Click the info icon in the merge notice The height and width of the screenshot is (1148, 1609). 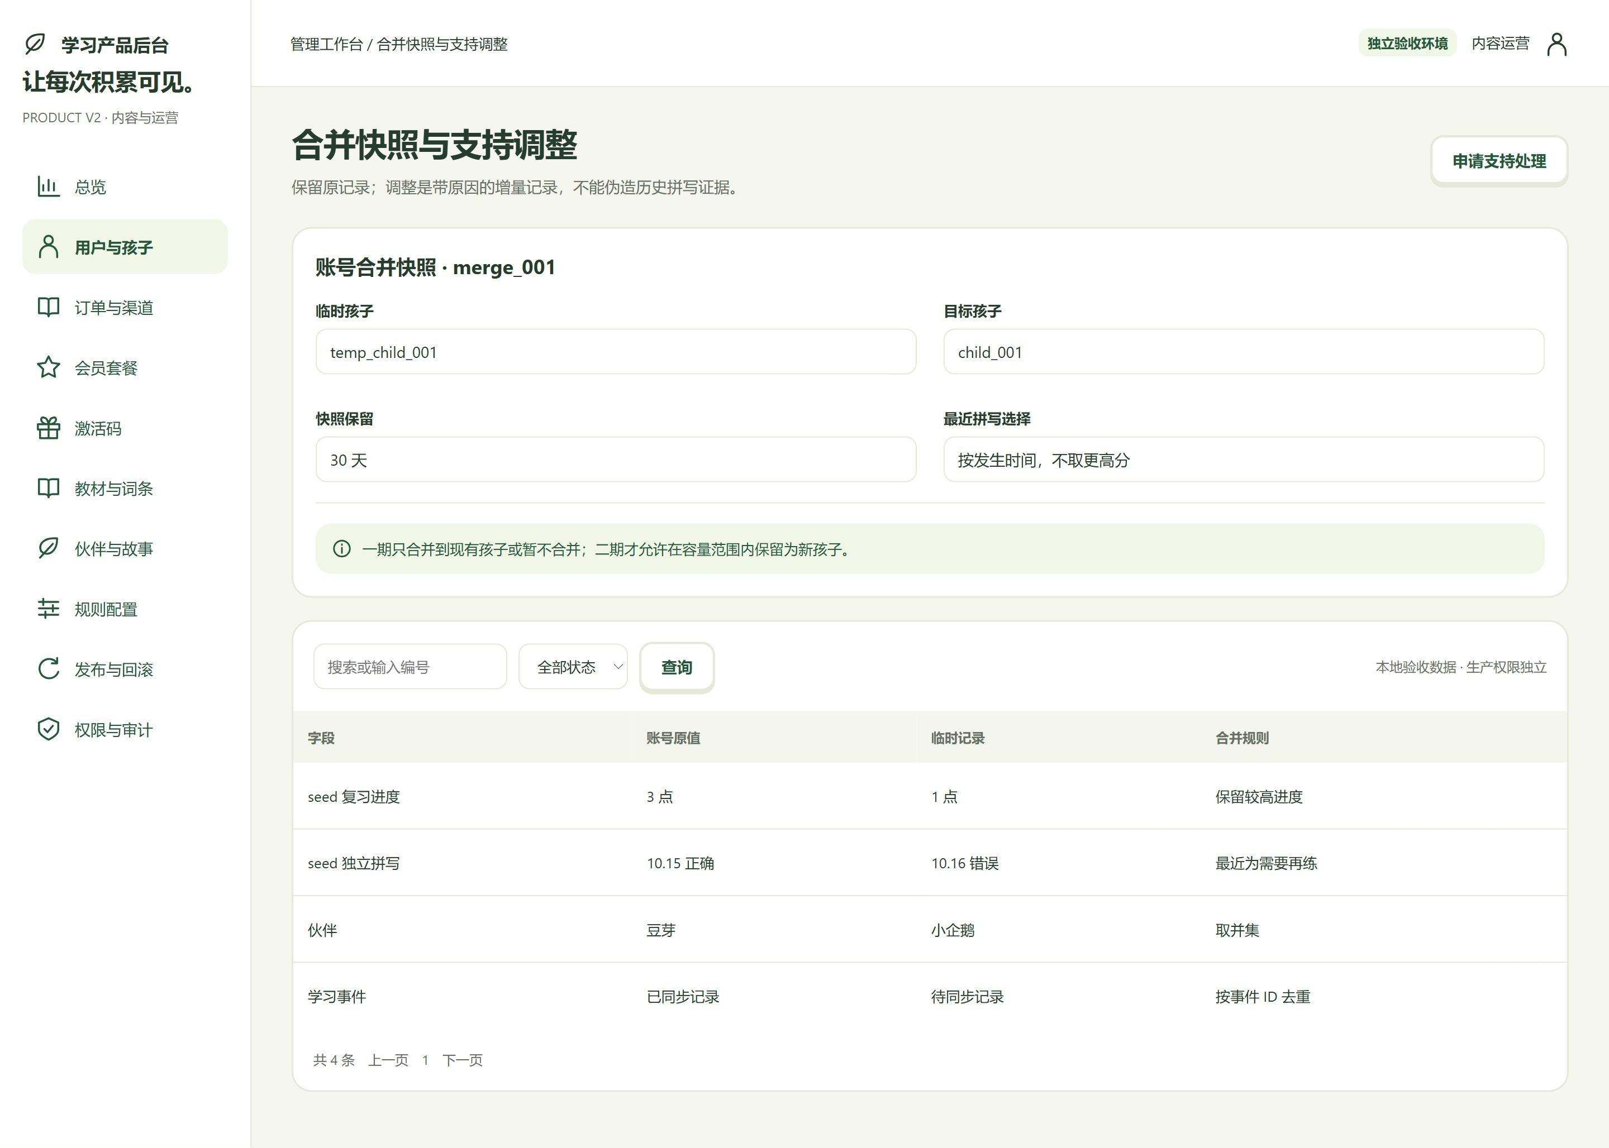click(341, 548)
